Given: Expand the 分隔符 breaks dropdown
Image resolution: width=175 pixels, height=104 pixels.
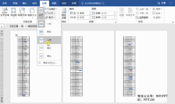Looking at the screenshot, I should (x=51, y=9).
